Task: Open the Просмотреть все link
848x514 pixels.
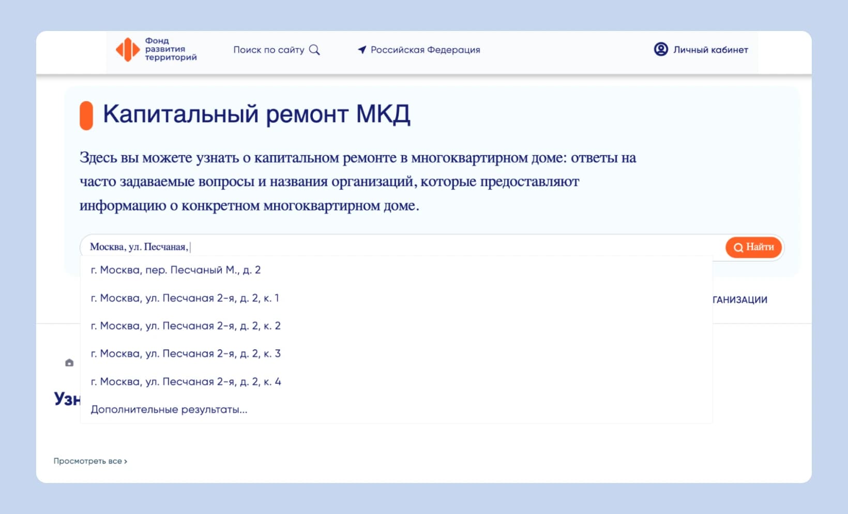Action: click(90, 461)
